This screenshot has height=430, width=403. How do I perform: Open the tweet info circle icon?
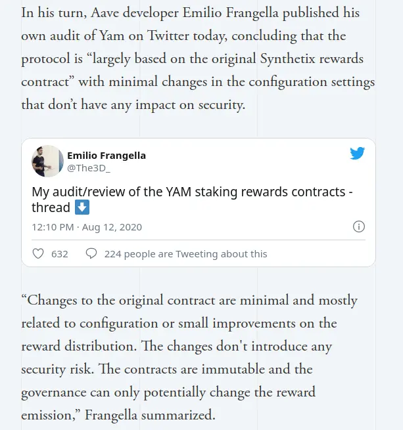click(x=359, y=226)
